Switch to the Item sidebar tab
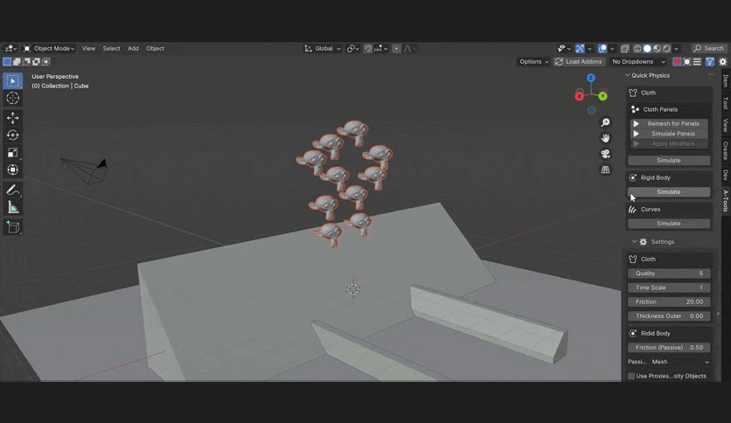Image resolution: width=731 pixels, height=423 pixels. (726, 80)
